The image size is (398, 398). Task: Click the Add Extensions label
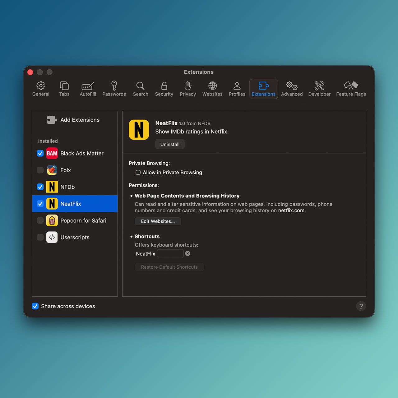[x=80, y=120]
